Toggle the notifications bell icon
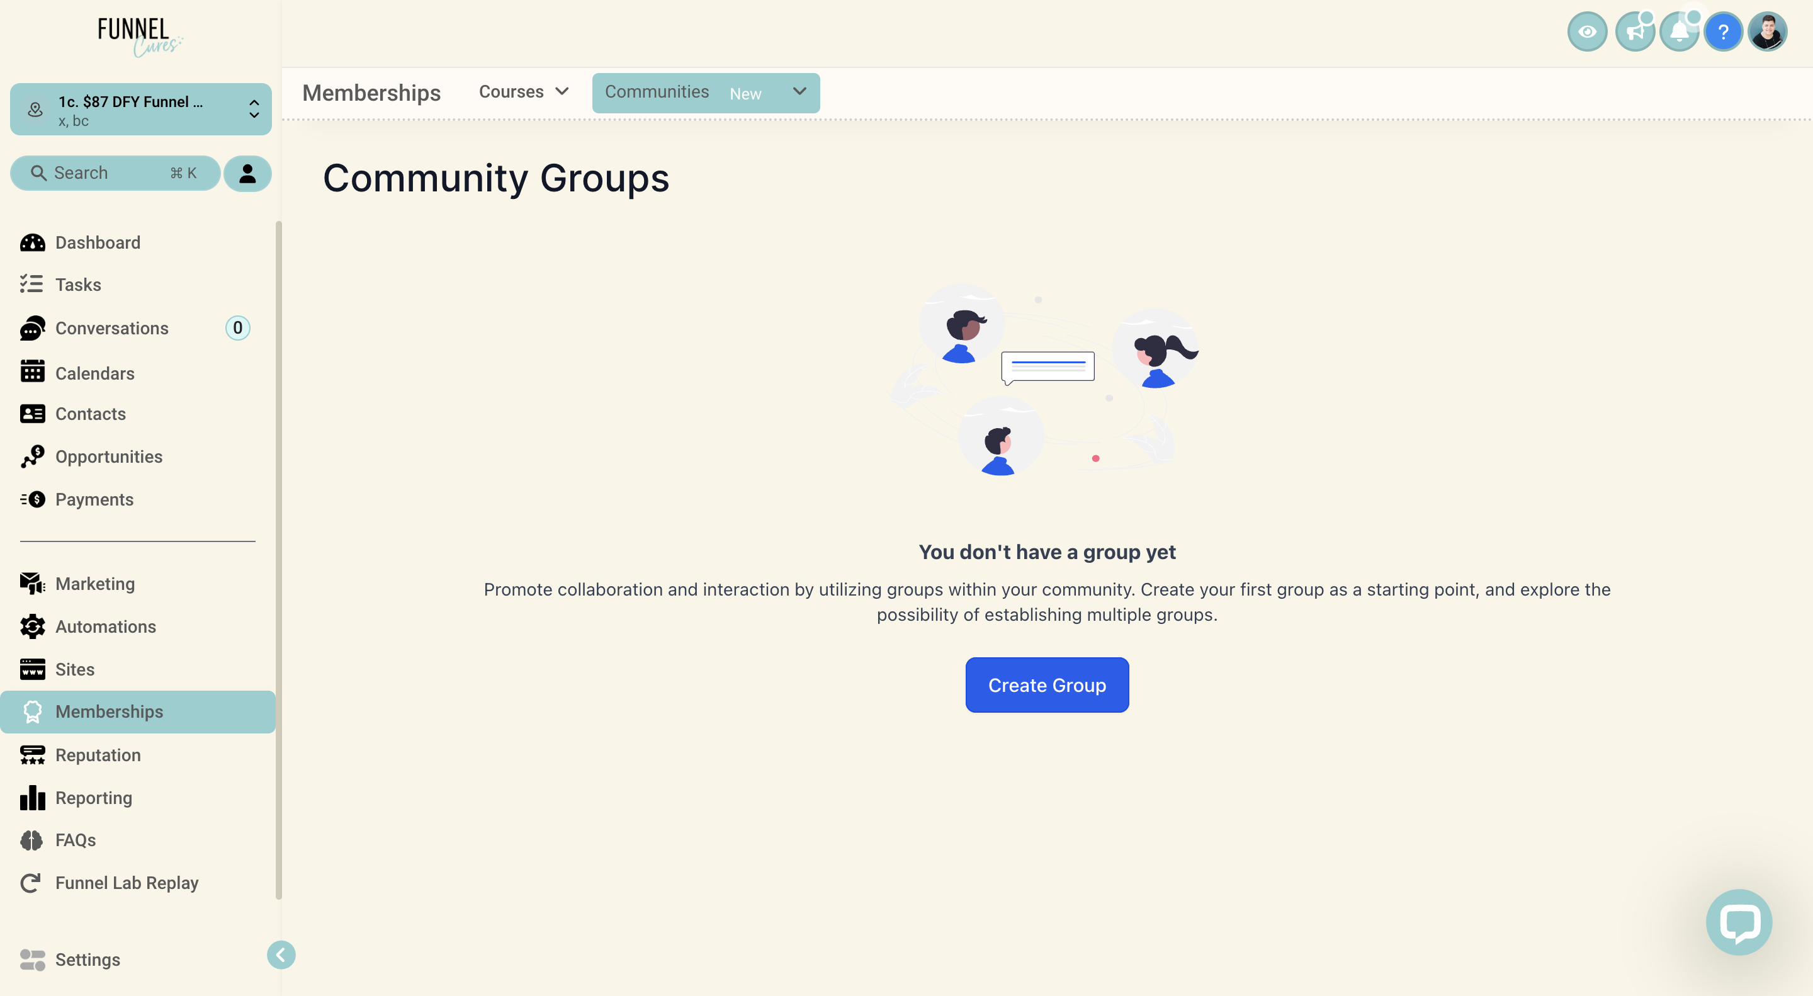The width and height of the screenshot is (1813, 996). (x=1677, y=31)
